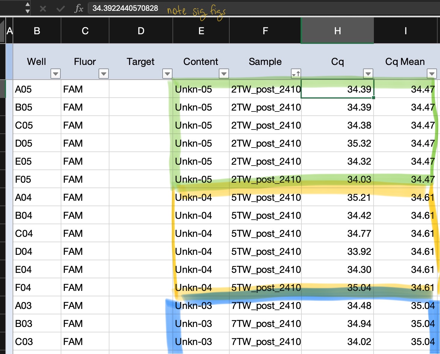The width and height of the screenshot is (440, 354).
Task: Click the Content header cell
Action: coord(201,62)
